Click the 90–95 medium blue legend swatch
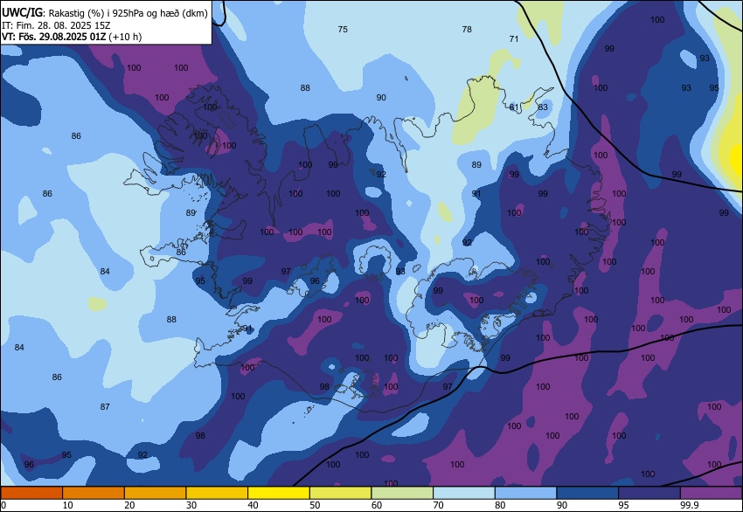 587,493
